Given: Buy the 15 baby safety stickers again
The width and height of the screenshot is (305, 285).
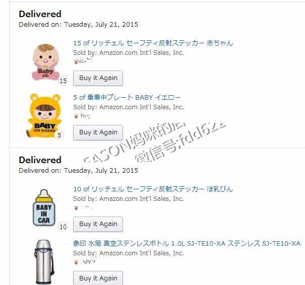Looking at the screenshot, I should click(98, 78).
